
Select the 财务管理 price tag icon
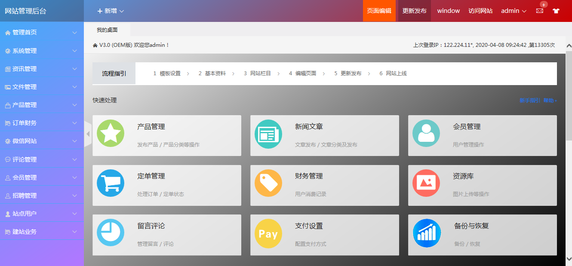click(x=268, y=183)
